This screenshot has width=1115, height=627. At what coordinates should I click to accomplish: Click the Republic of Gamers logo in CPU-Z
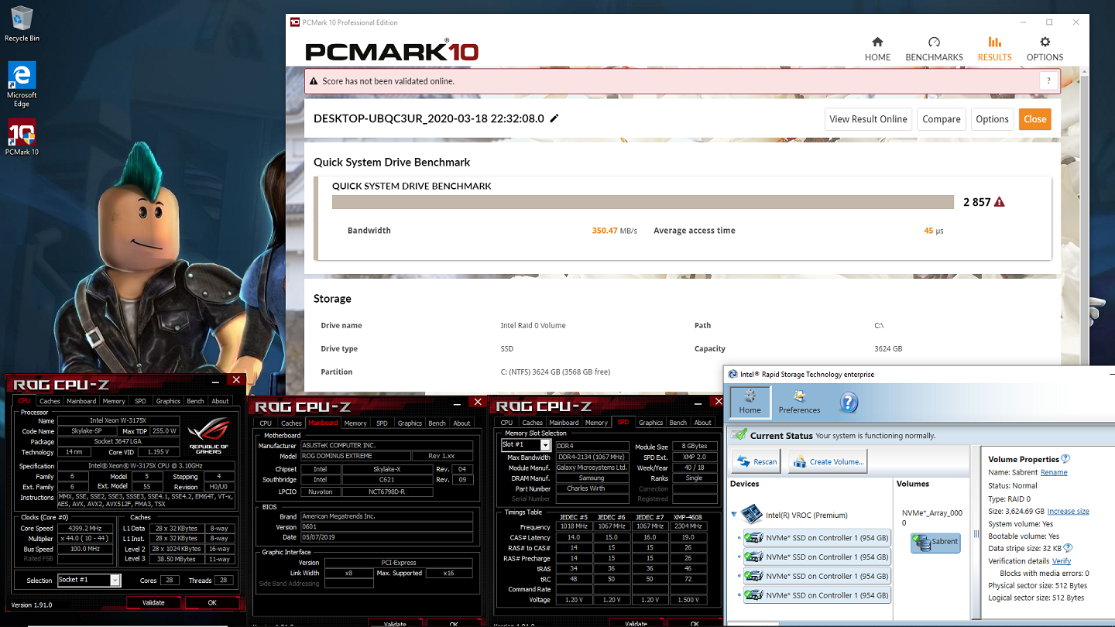(209, 436)
